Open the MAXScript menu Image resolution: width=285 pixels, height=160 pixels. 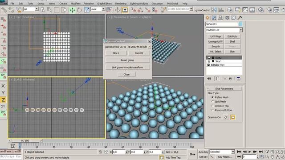point(172,4)
